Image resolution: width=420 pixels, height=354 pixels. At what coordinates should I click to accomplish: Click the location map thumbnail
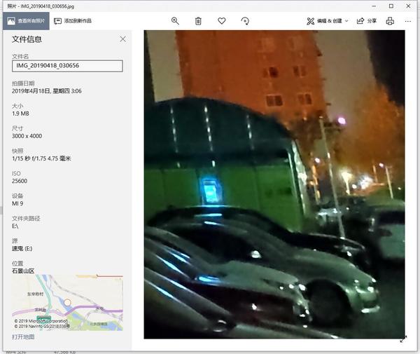[x=67, y=302]
